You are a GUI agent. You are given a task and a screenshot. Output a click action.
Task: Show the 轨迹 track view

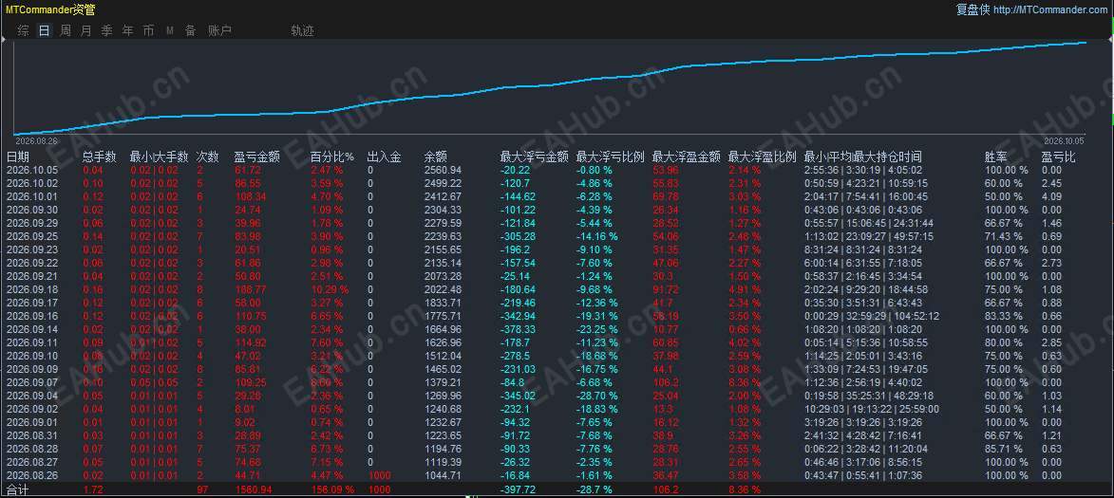302,30
